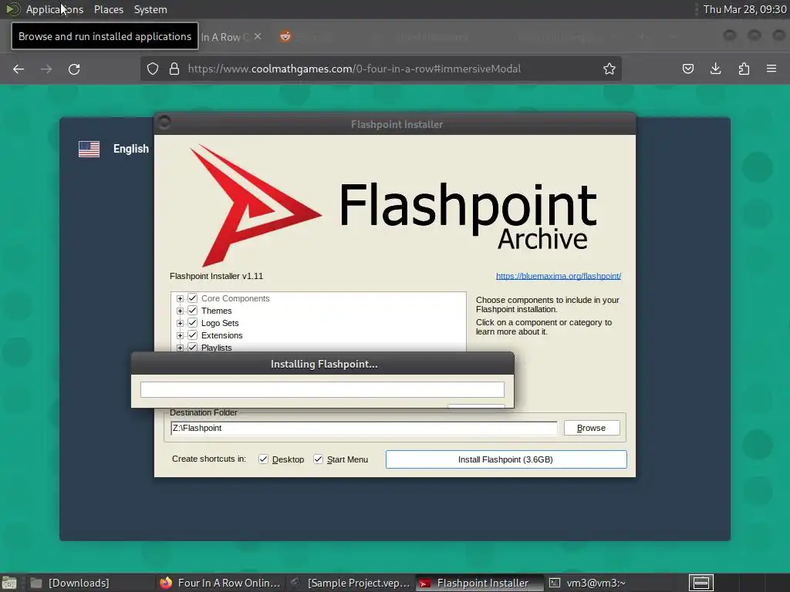Open the shield tracking protection icon
The image size is (790, 592).
tap(153, 69)
